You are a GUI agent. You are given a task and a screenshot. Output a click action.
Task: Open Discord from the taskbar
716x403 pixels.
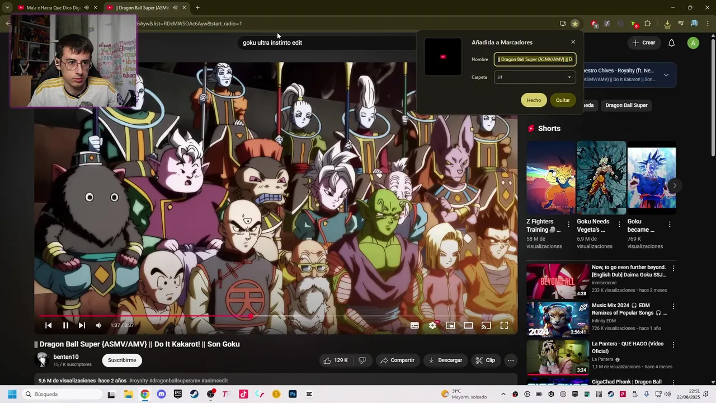(161, 394)
